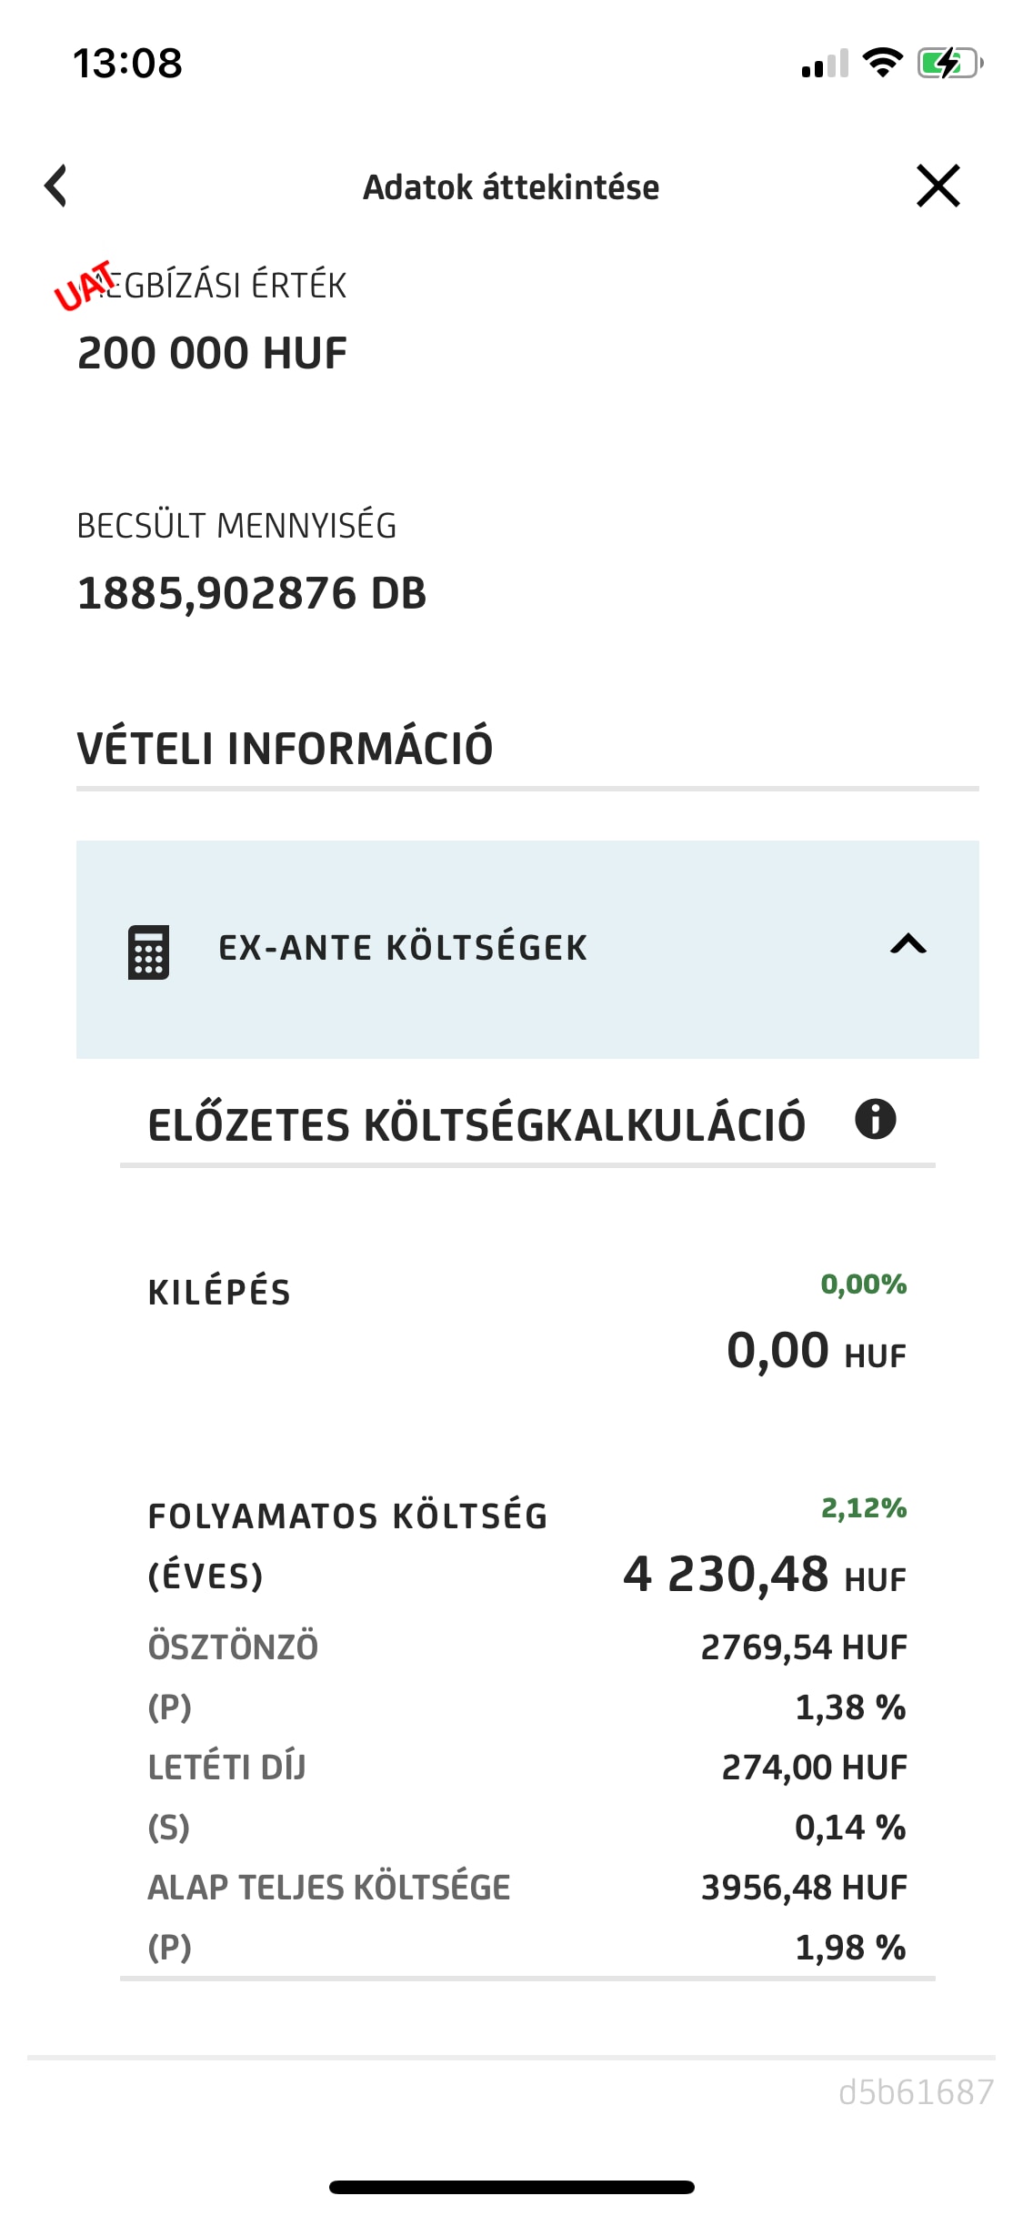Tap the cellular signal bars icon
The width and height of the screenshot is (1023, 2216).
[x=825, y=64]
